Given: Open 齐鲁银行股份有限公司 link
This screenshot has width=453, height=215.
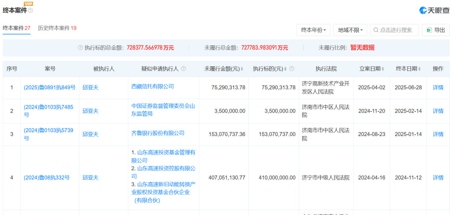Looking at the screenshot, I should coord(158,133).
